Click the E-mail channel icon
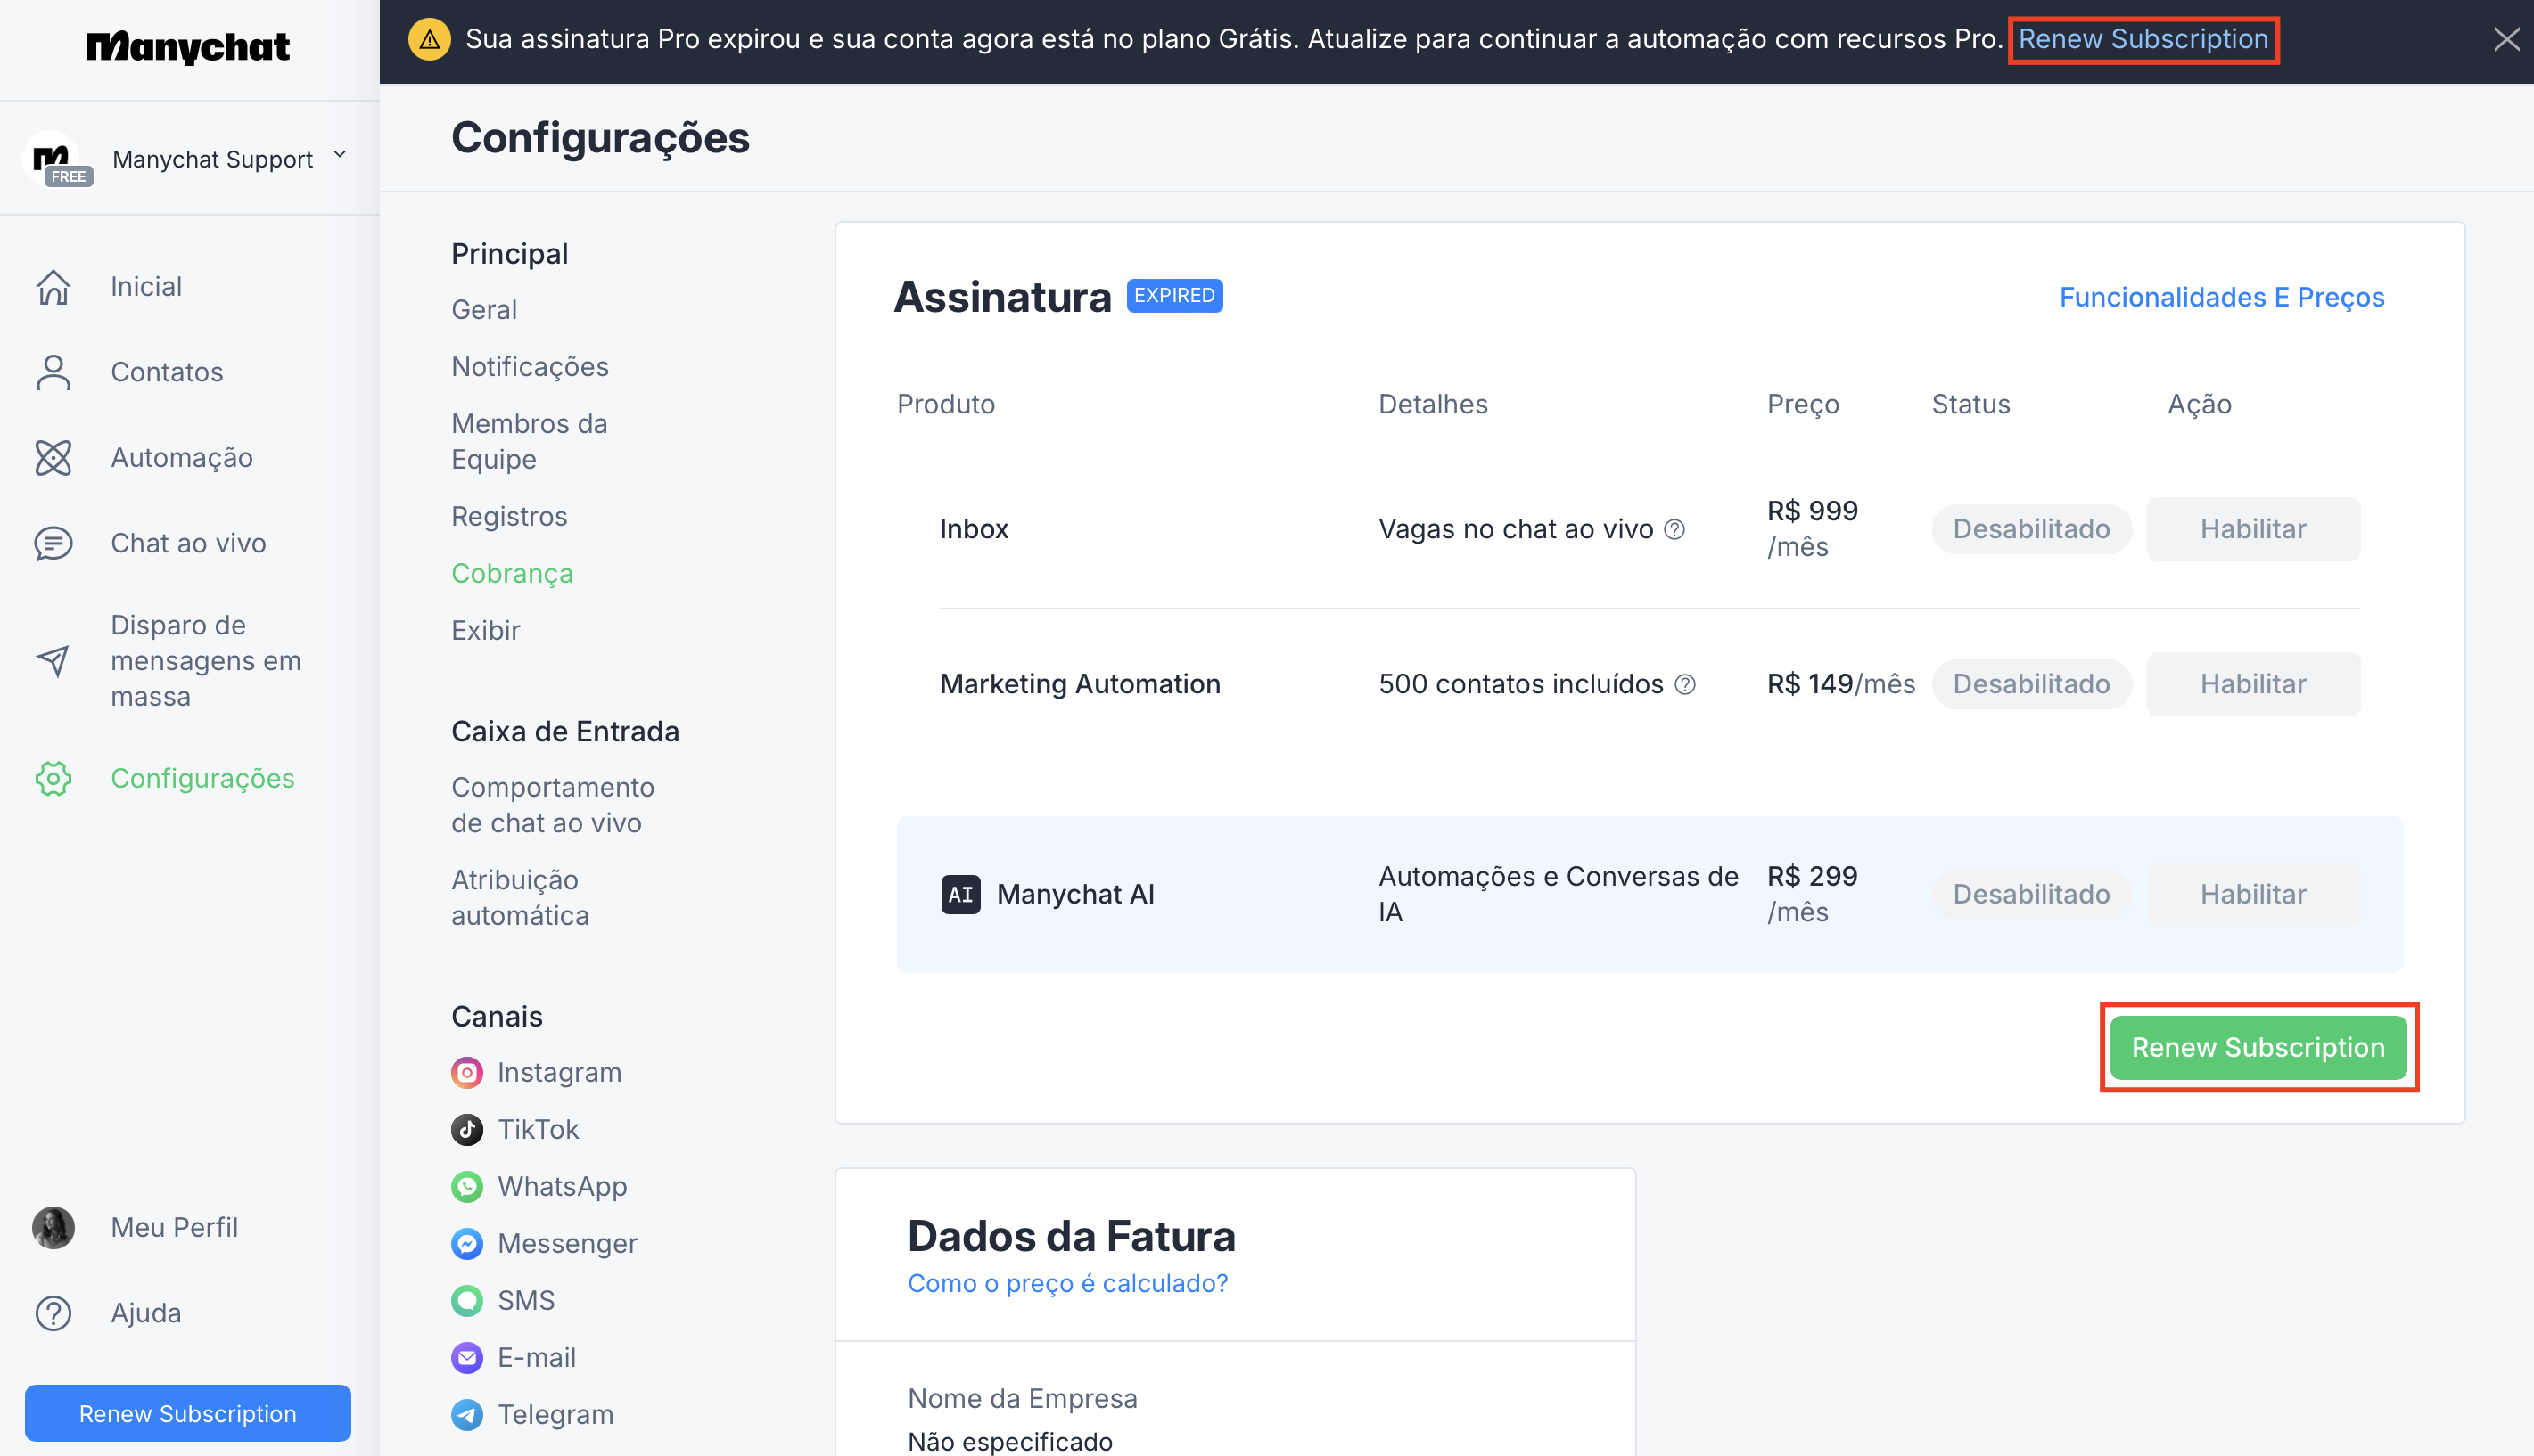The height and width of the screenshot is (1456, 2534). point(467,1358)
